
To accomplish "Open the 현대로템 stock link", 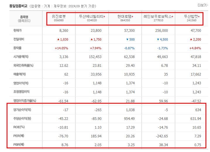I will click(x=124, y=16).
